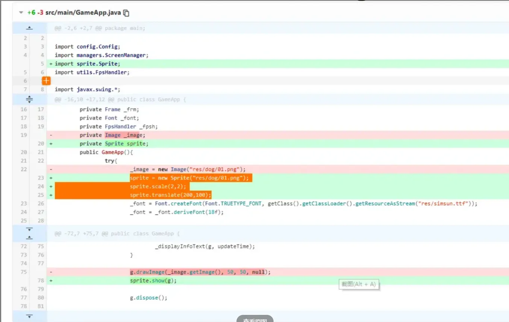Click the removed '_image = new Image' line
This screenshot has width=509, height=322.
(188, 169)
